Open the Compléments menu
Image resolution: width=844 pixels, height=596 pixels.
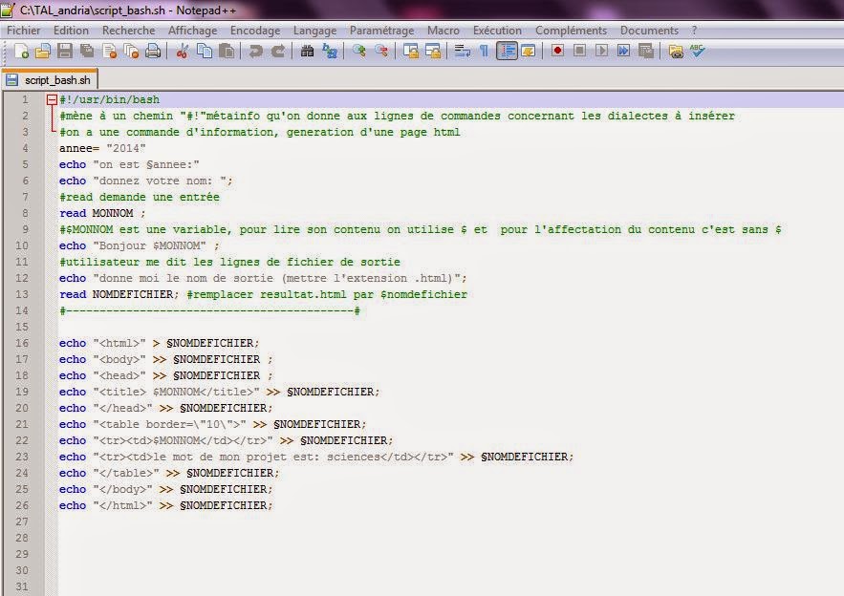[571, 31]
